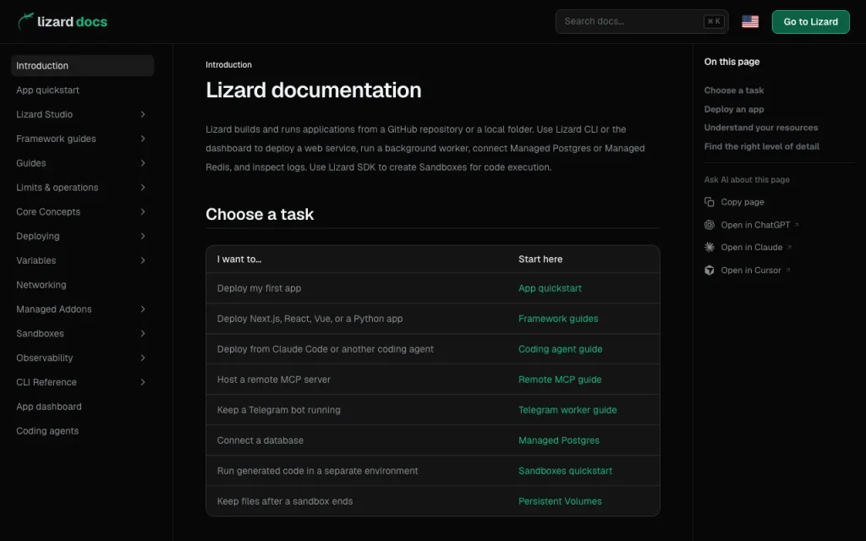The image size is (866, 541).
Task: Open Sandboxes quickstart link
Action: [565, 470]
